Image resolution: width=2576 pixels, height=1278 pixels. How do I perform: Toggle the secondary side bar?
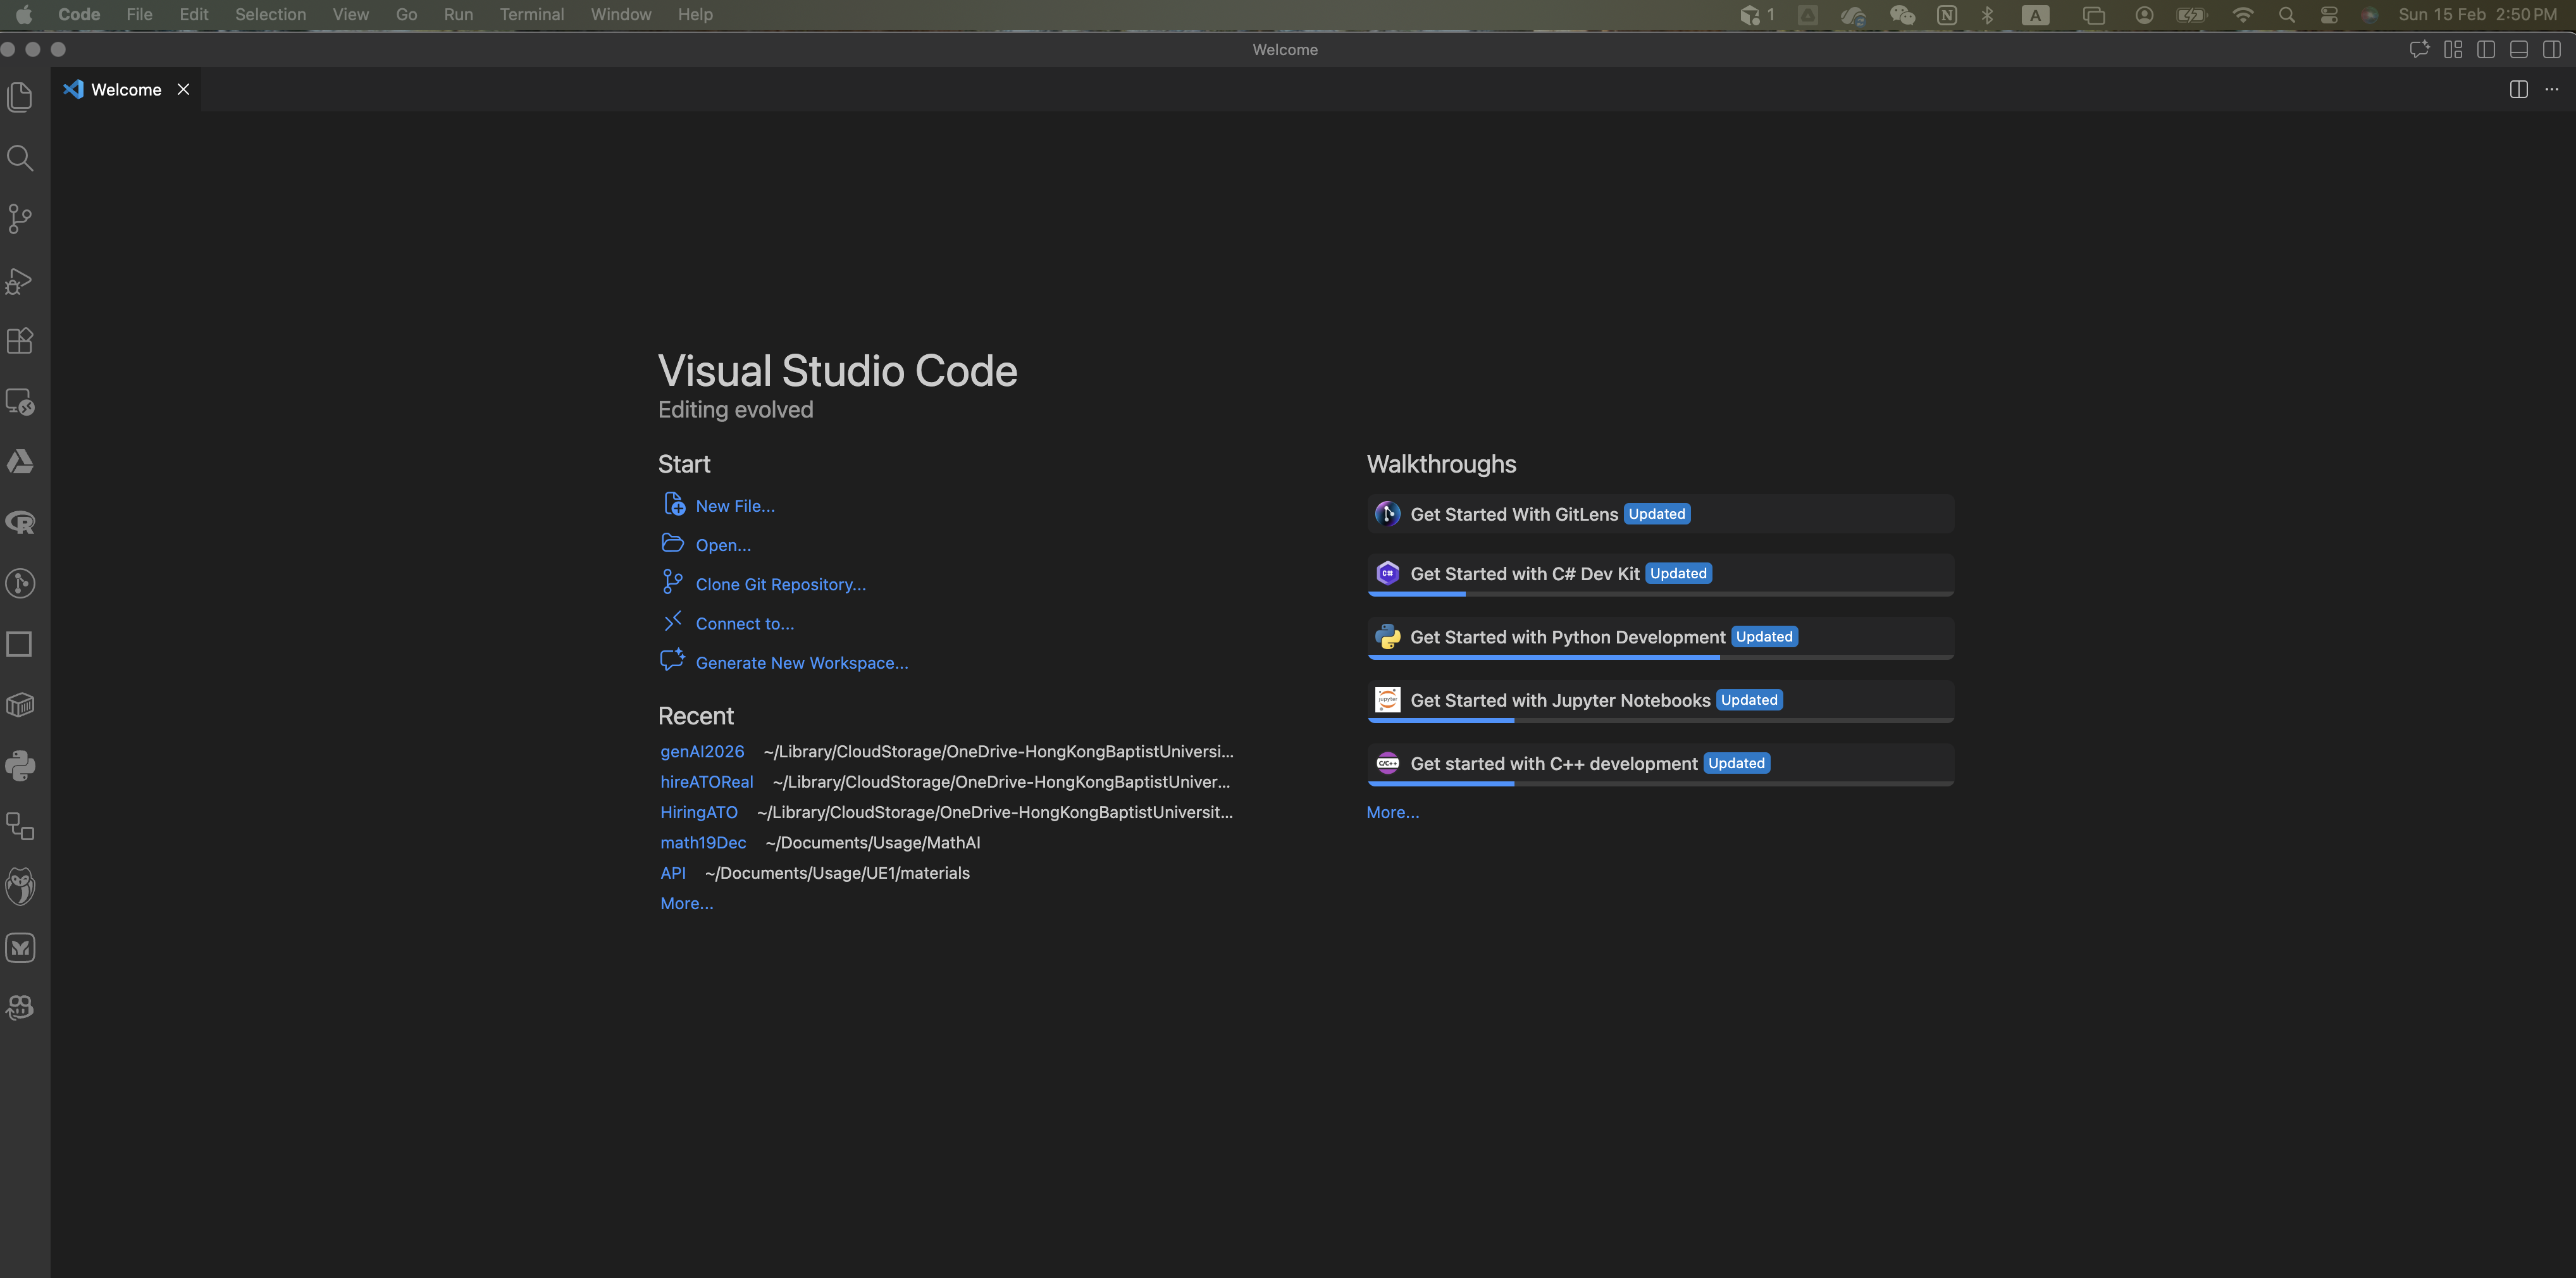pyautogui.click(x=2553, y=49)
